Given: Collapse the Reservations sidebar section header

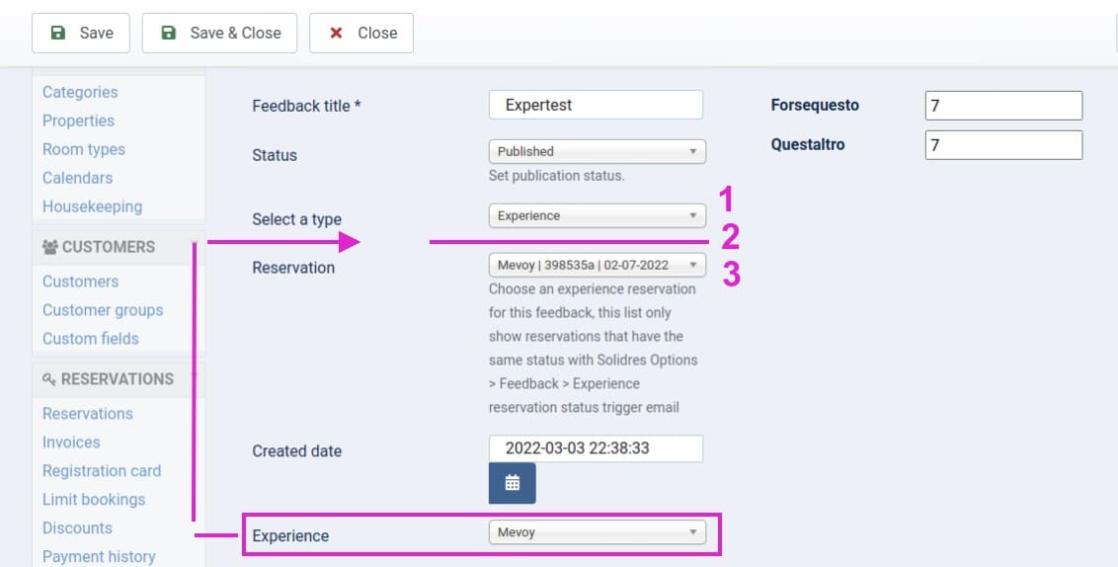Looking at the screenshot, I should click(x=109, y=379).
